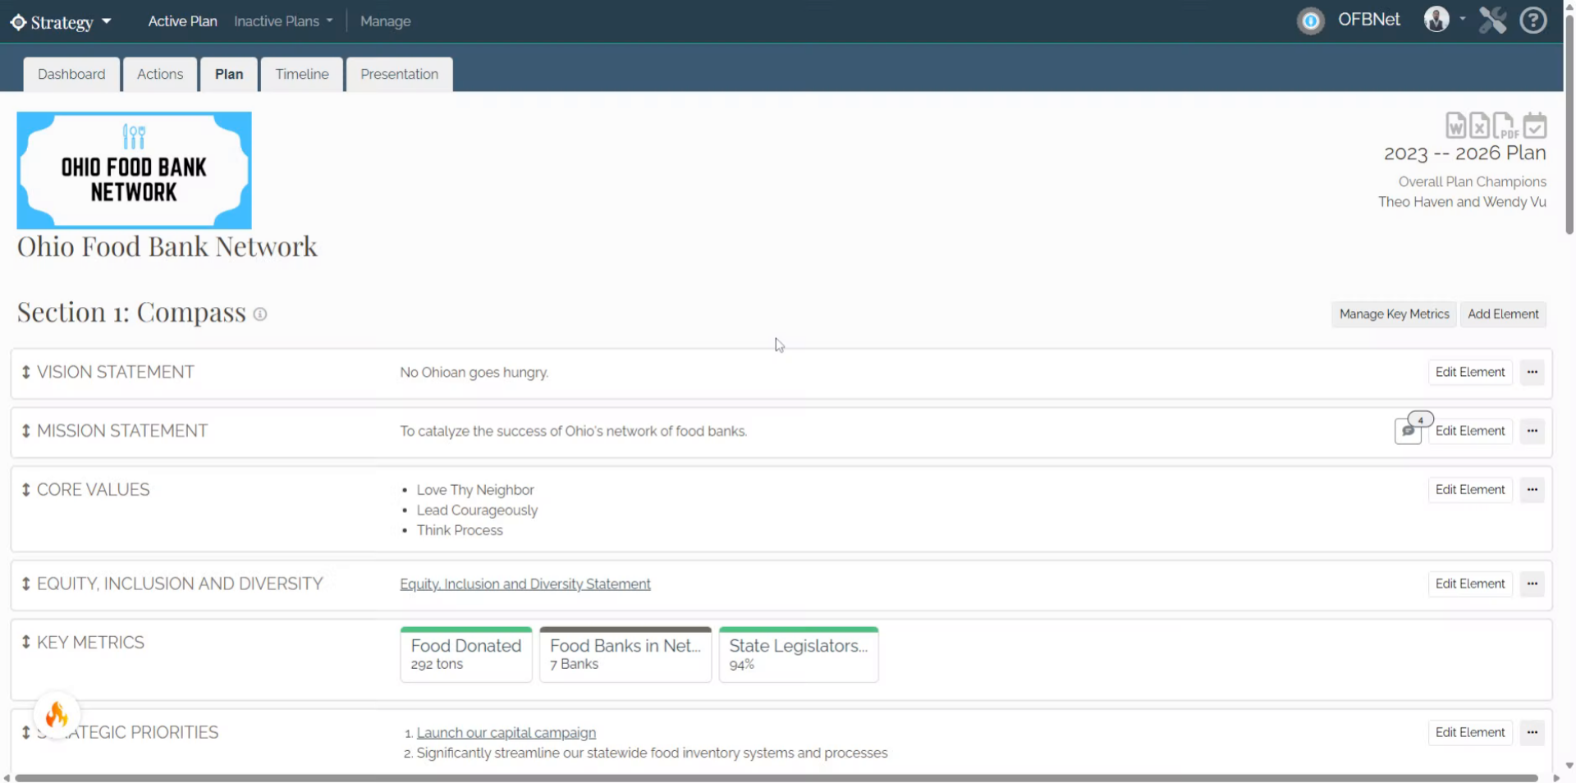Click the Think Process core value
The height and width of the screenshot is (783, 1576).
point(460,530)
